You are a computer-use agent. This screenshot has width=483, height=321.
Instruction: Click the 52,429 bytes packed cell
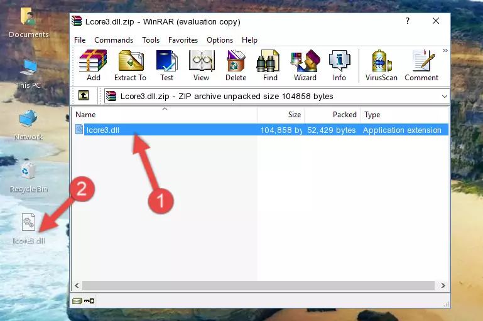tap(332, 130)
